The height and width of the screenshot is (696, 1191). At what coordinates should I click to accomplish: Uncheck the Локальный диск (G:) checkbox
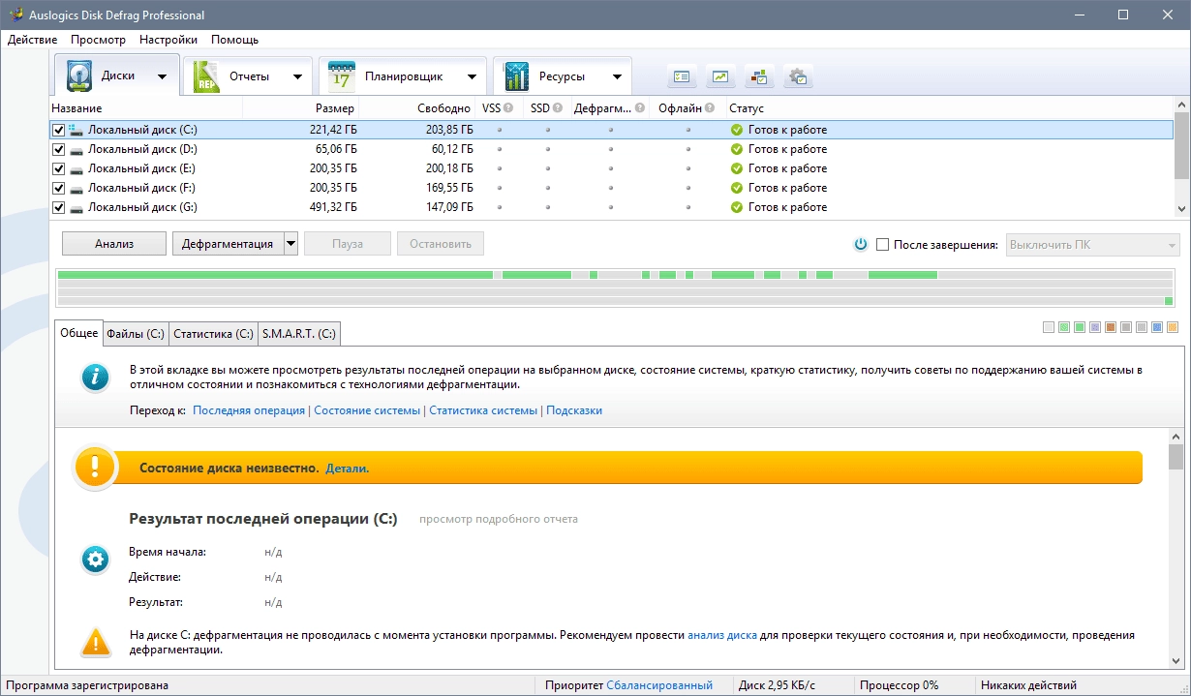pyautogui.click(x=59, y=207)
